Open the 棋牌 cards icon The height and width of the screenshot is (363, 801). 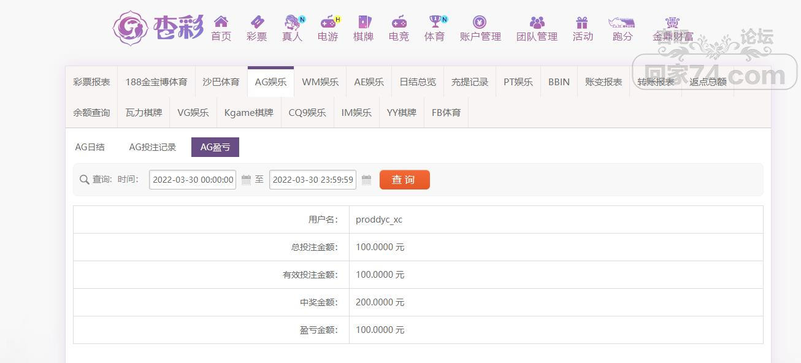(364, 22)
